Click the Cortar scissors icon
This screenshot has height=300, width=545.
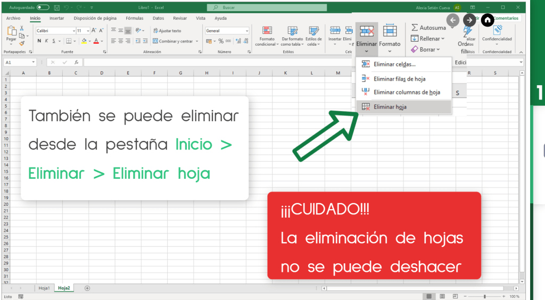click(x=22, y=28)
